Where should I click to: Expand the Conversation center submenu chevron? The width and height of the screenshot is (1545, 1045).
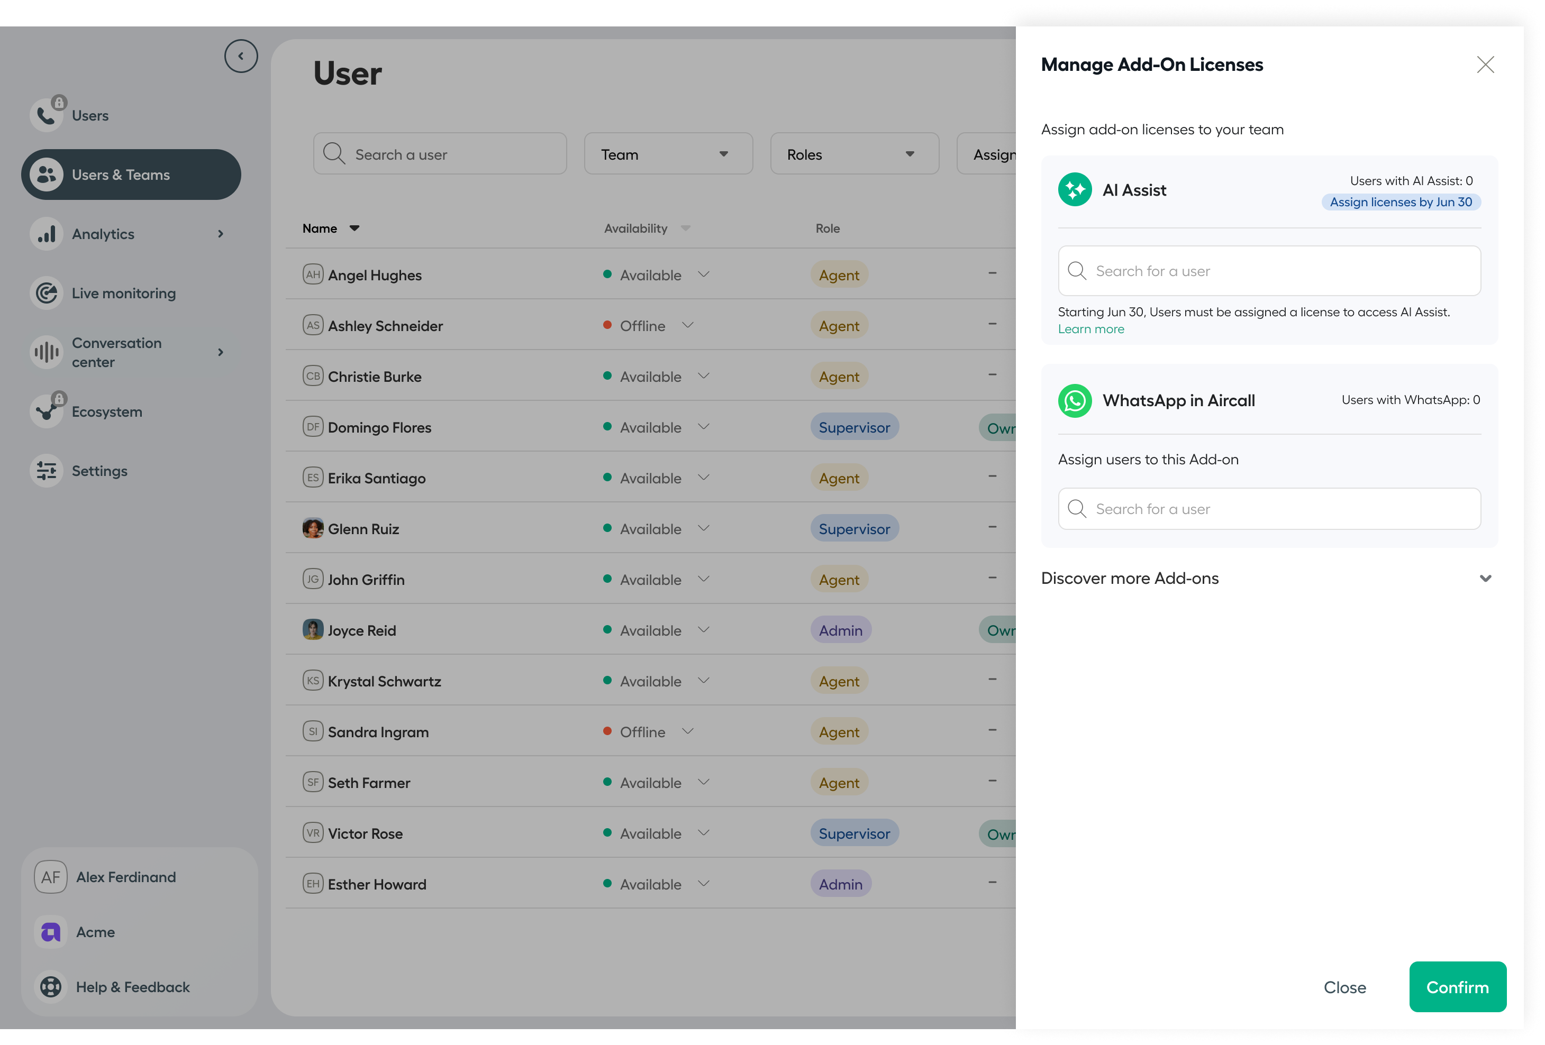(x=221, y=352)
